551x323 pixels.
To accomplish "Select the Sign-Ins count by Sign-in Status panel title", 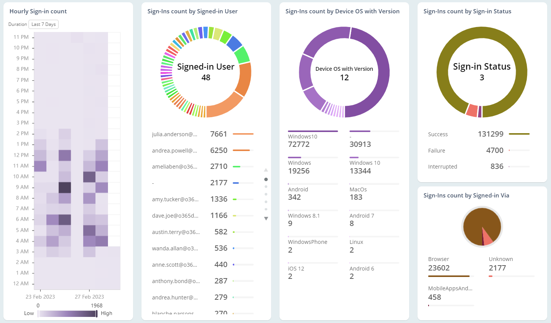I will coord(467,11).
